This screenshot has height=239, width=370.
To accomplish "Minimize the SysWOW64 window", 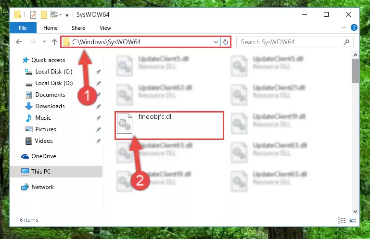I will 305,14.
